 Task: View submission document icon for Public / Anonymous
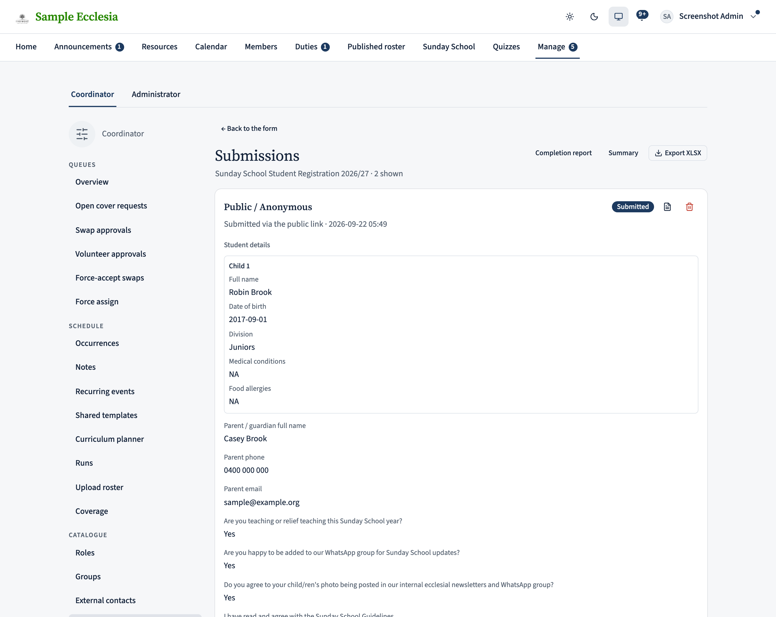667,206
